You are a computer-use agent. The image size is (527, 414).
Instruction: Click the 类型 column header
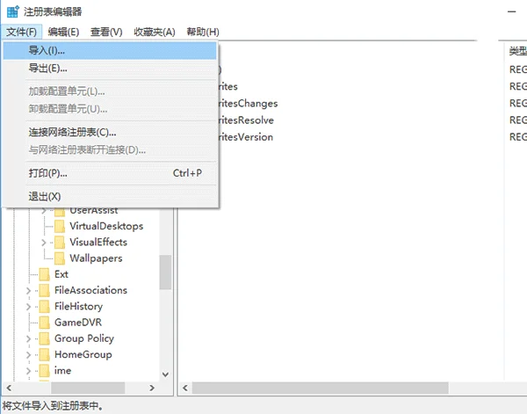517,51
